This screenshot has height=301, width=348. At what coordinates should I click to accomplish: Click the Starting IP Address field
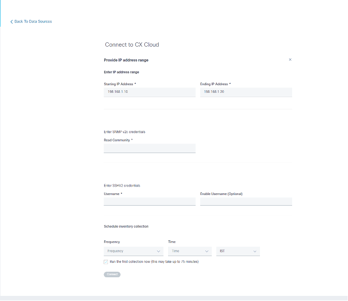click(x=149, y=92)
